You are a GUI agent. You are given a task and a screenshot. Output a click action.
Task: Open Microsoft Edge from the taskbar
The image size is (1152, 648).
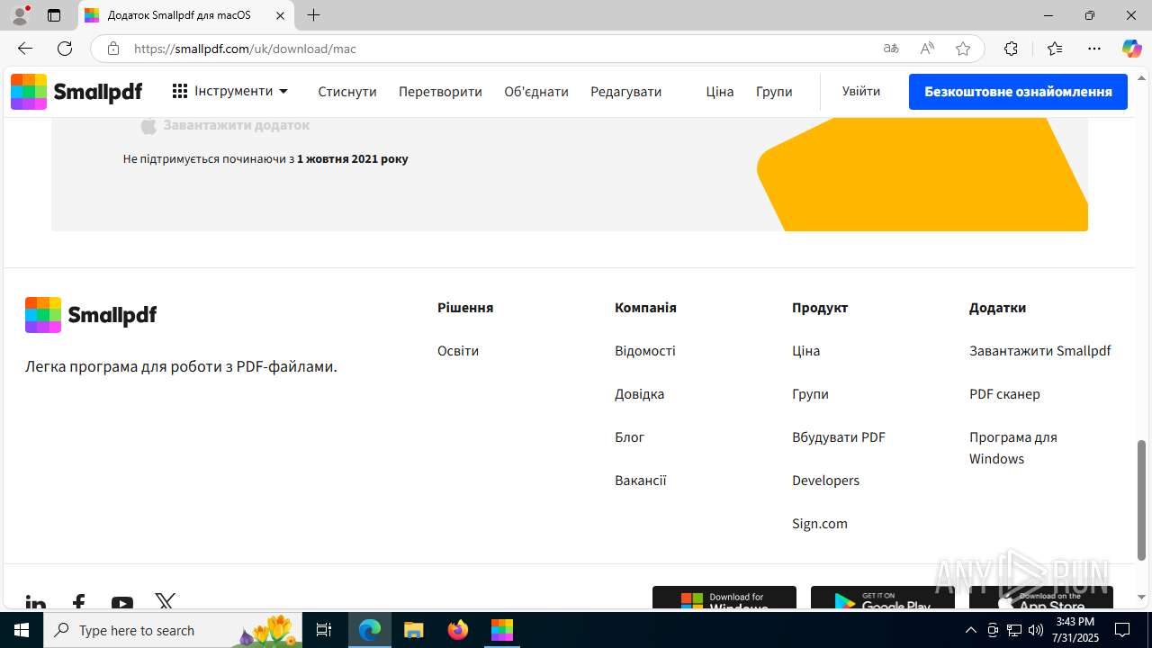coord(370,630)
